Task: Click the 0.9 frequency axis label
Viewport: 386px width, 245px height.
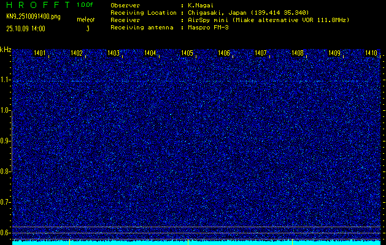Action: (6, 141)
